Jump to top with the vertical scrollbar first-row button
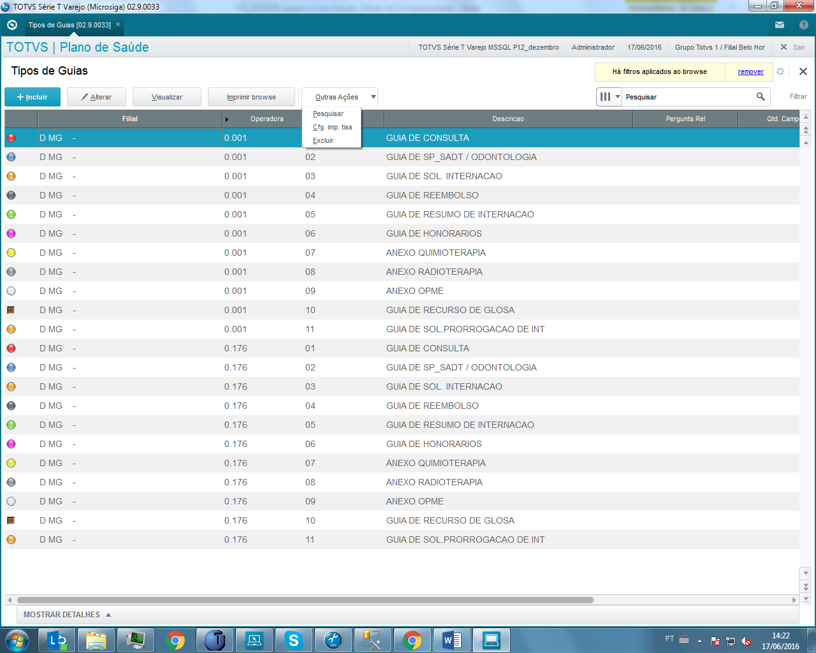Image resolution: width=816 pixels, height=653 pixels. pyautogui.click(x=806, y=118)
